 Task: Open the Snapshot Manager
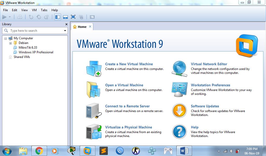coord(46,17)
